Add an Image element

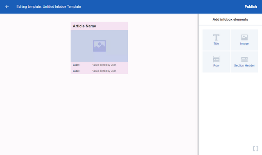tap(244, 40)
